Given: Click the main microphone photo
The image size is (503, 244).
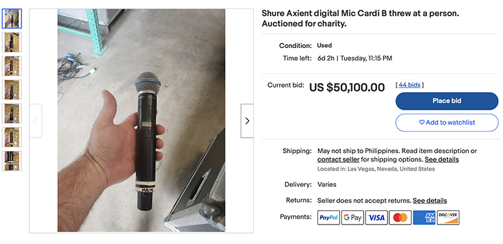Looking at the screenshot, I should [141, 120].
